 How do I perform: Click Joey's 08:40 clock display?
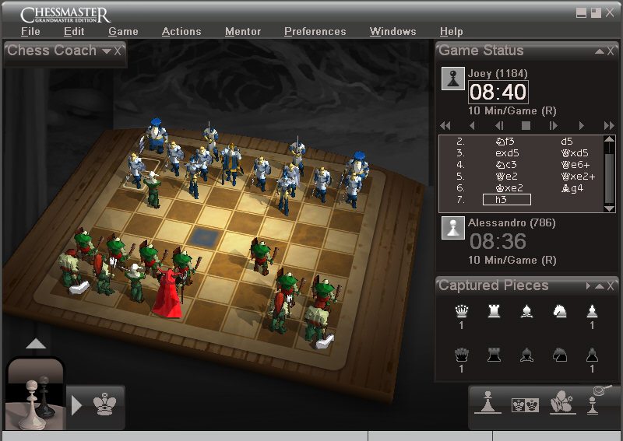498,92
